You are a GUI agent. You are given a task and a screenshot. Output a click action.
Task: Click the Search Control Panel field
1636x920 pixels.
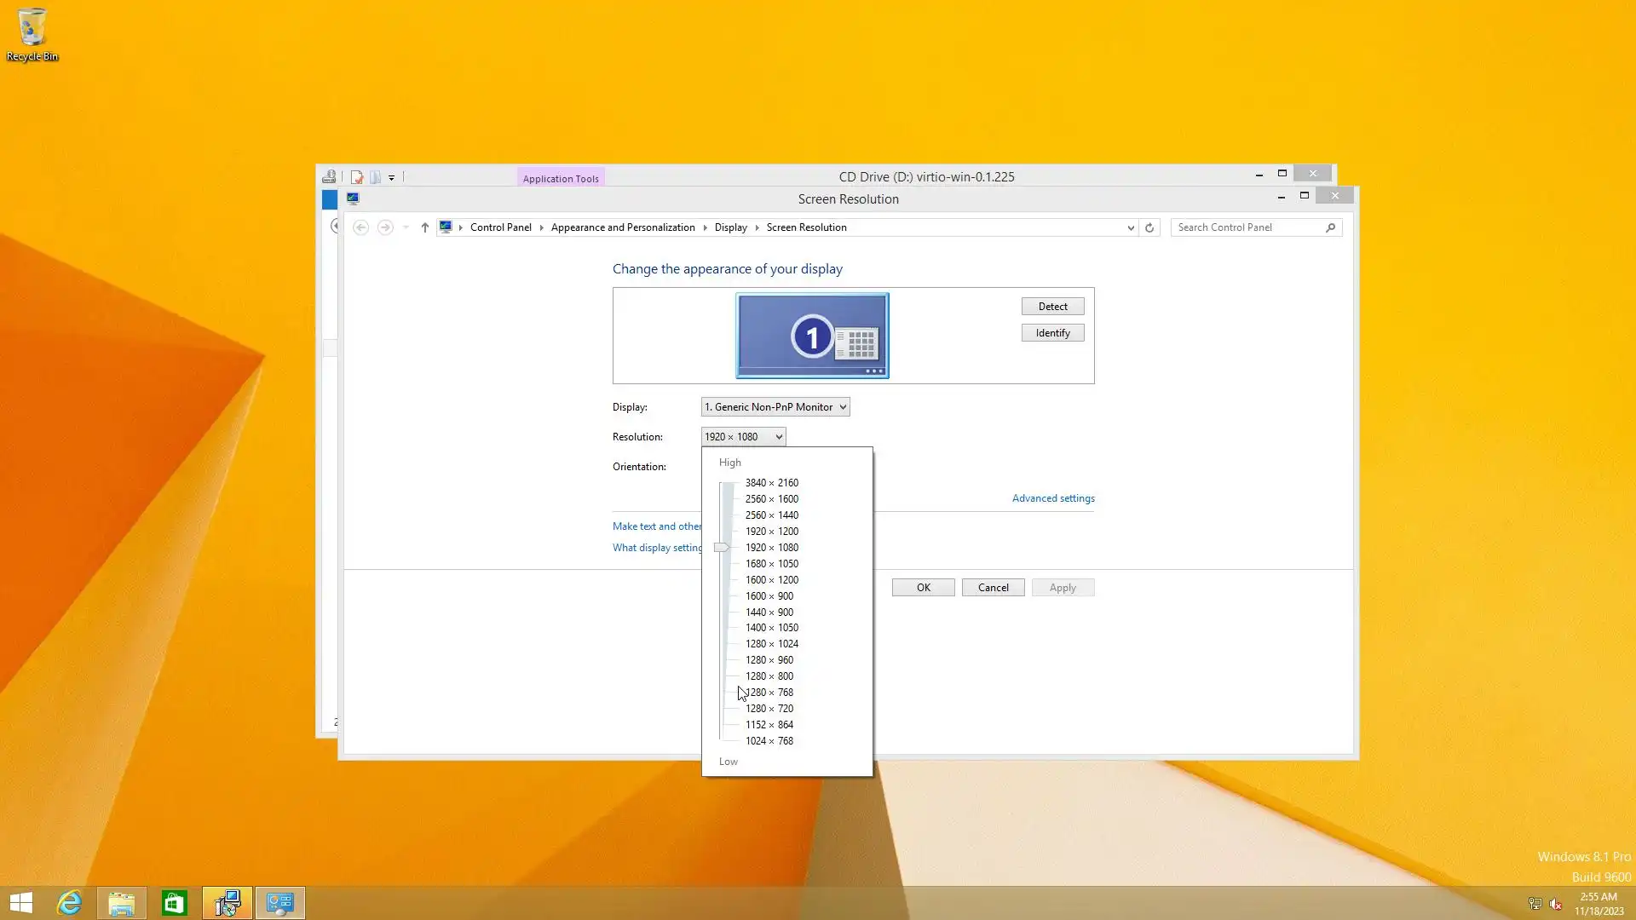point(1247,227)
